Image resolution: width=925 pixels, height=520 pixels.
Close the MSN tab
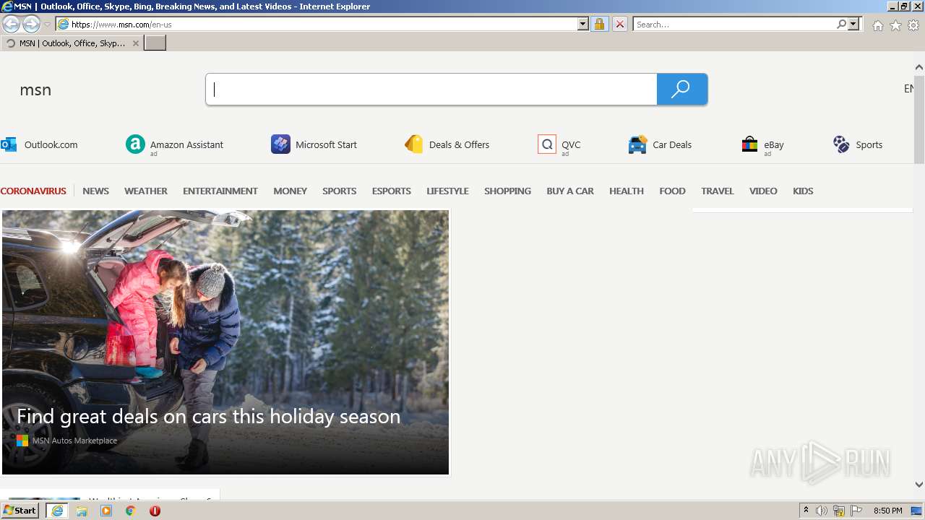[135, 43]
